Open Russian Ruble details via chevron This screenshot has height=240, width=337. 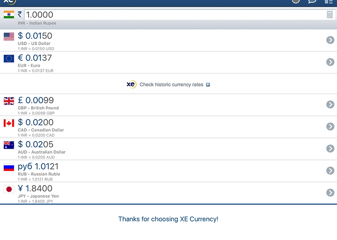330,171
